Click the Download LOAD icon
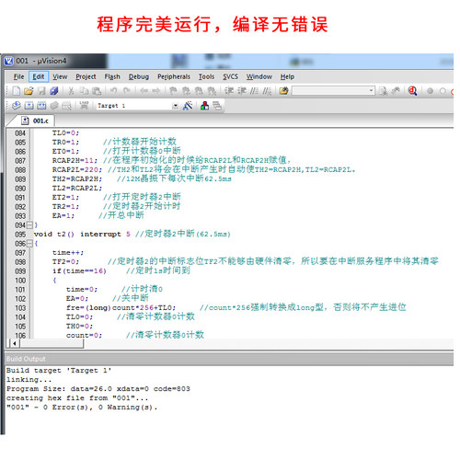460x460 pixels. click(84, 106)
